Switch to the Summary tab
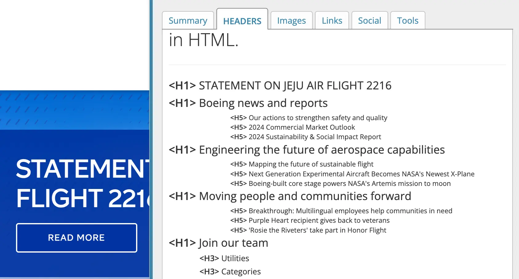 (188, 21)
